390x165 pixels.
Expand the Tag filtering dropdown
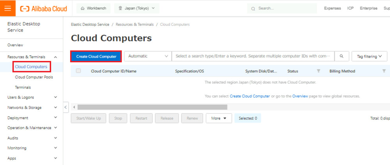[x=369, y=56]
